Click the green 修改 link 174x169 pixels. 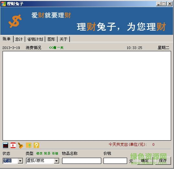click(39, 154)
